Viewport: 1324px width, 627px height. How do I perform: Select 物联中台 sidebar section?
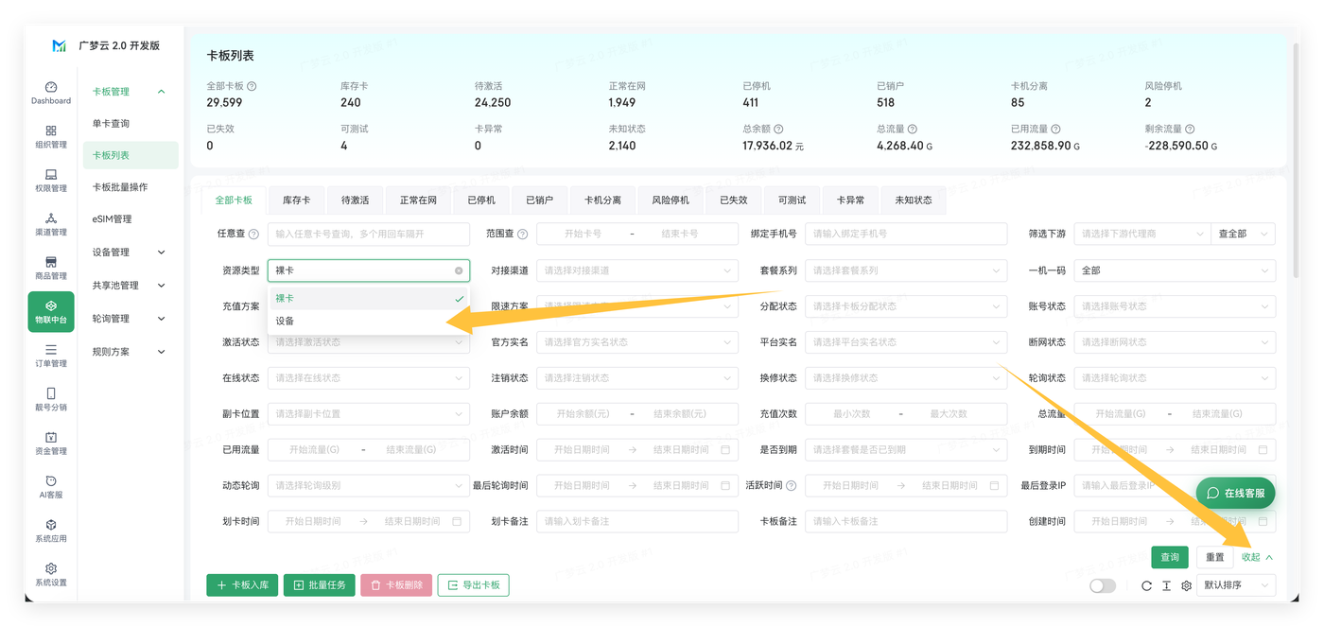[51, 312]
